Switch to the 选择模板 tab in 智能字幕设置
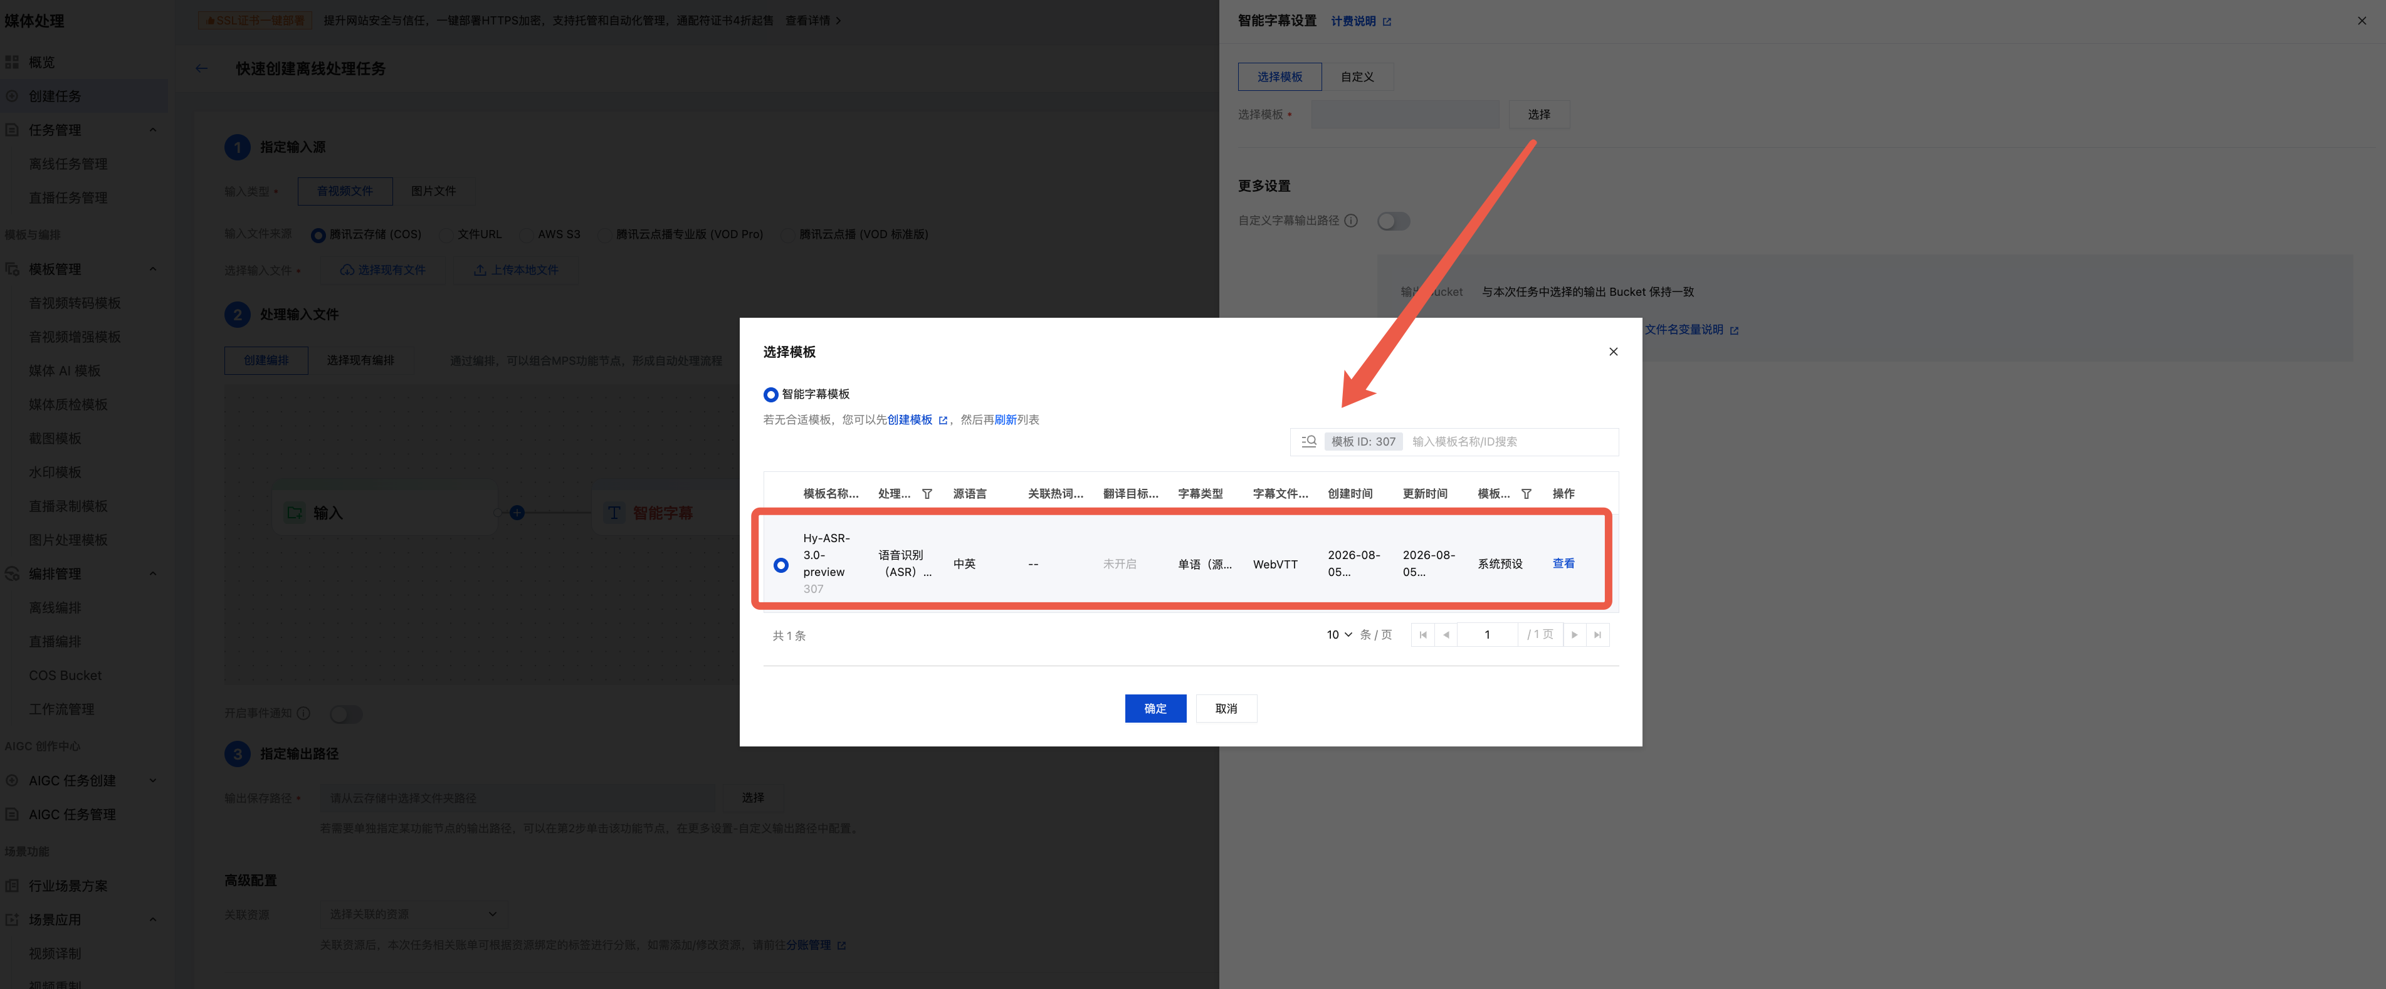 click(x=1280, y=77)
